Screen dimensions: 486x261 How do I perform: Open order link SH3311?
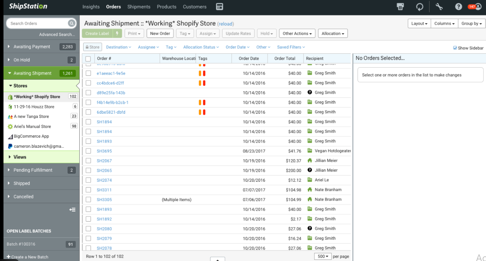[104, 190]
